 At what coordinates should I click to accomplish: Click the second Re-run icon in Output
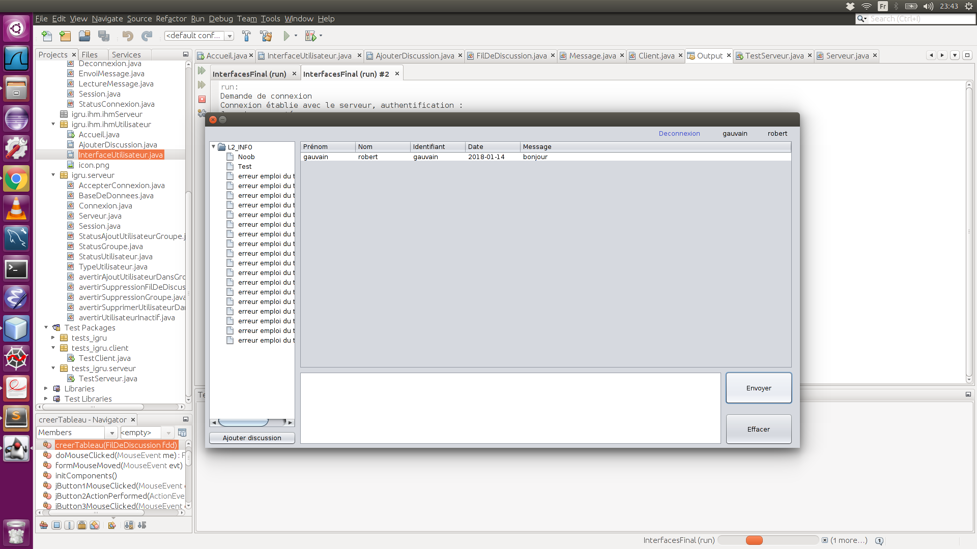[202, 85]
